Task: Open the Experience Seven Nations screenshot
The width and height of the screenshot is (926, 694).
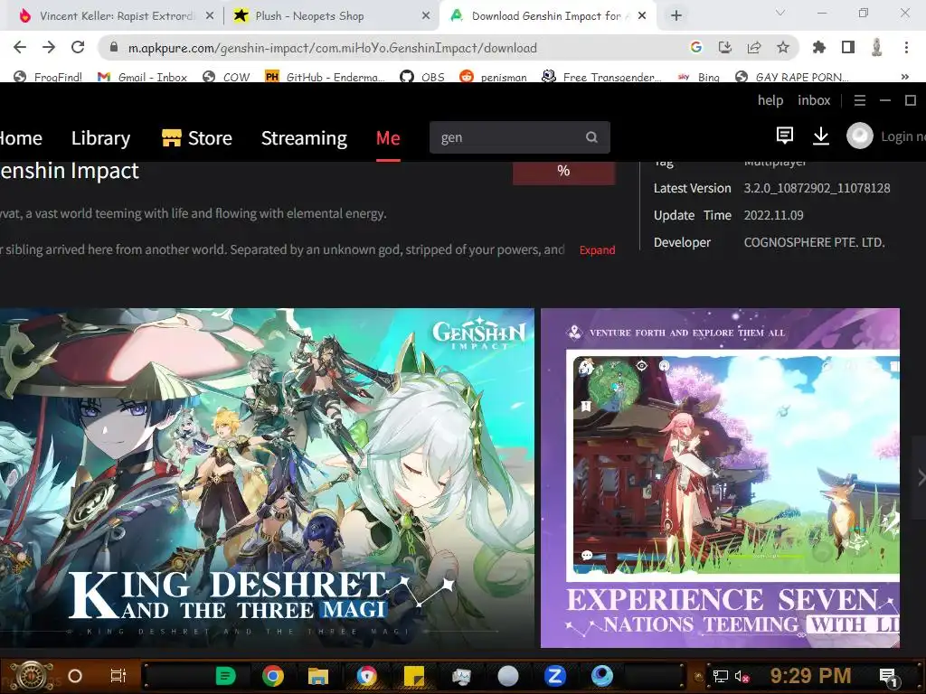Action: point(721,478)
